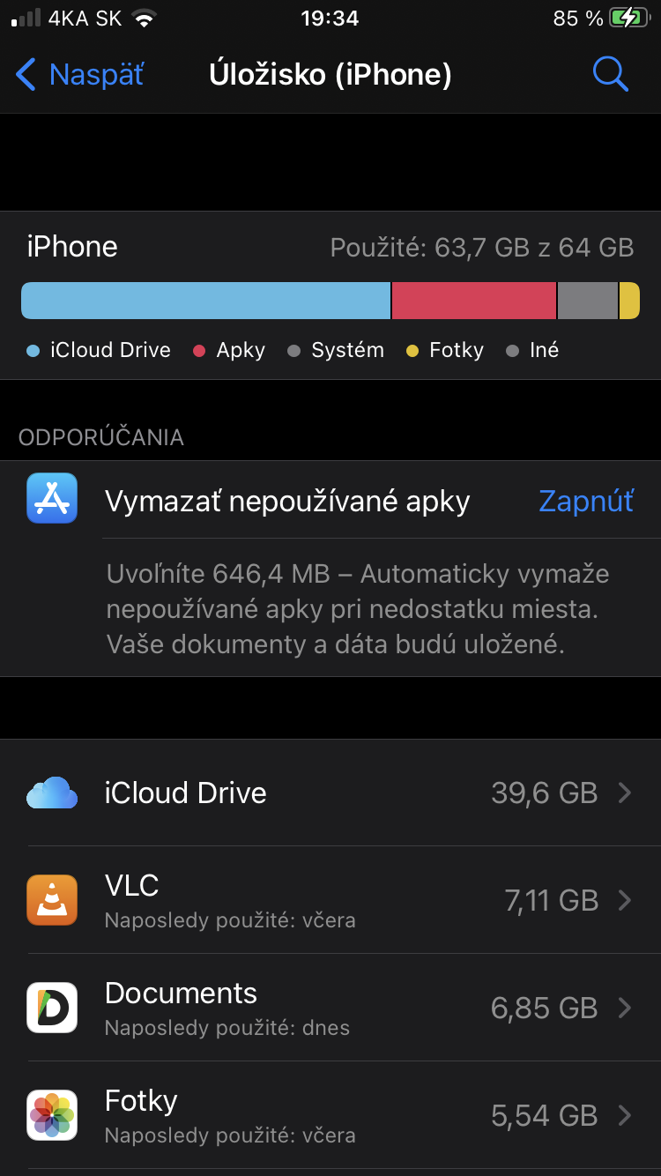The height and width of the screenshot is (1176, 661).
Task: Tap the Vymazať nepoužívané apky title
Action: (287, 501)
